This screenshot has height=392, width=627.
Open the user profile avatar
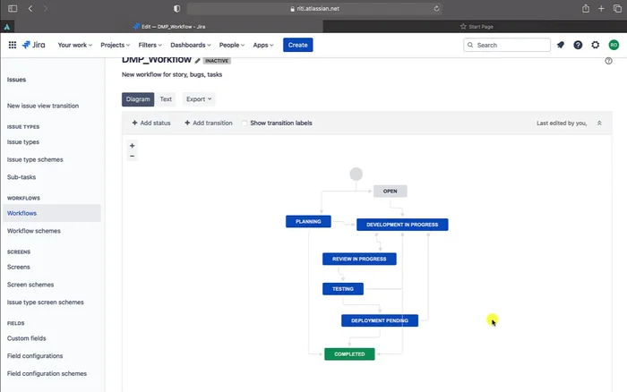pos(614,45)
